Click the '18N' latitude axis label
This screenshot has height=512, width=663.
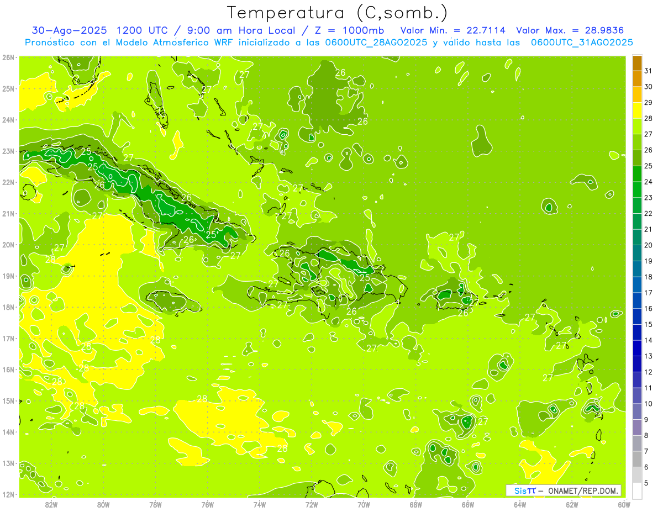coord(8,307)
